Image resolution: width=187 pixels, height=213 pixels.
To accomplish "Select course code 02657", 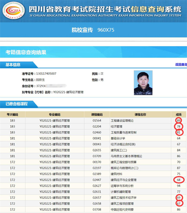I will 97,198.
